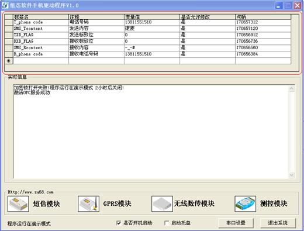The height and width of the screenshot is (231, 304).
Task: Click the row selector for T_phone code
Action: (9, 22)
